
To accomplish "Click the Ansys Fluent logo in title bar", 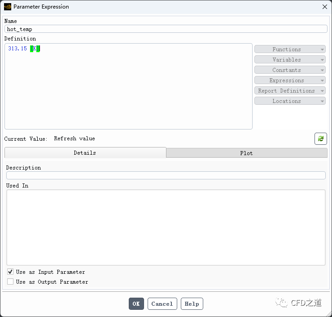I will click(x=8, y=7).
